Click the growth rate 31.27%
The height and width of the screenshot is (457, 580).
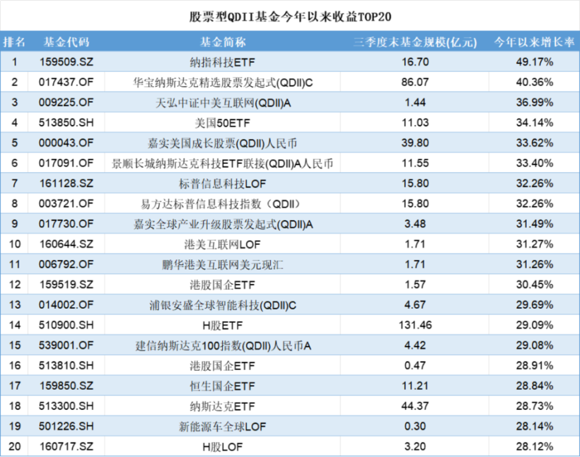tap(535, 244)
